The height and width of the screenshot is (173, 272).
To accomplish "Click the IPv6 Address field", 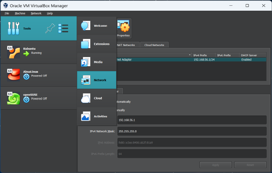I will 192,143.
